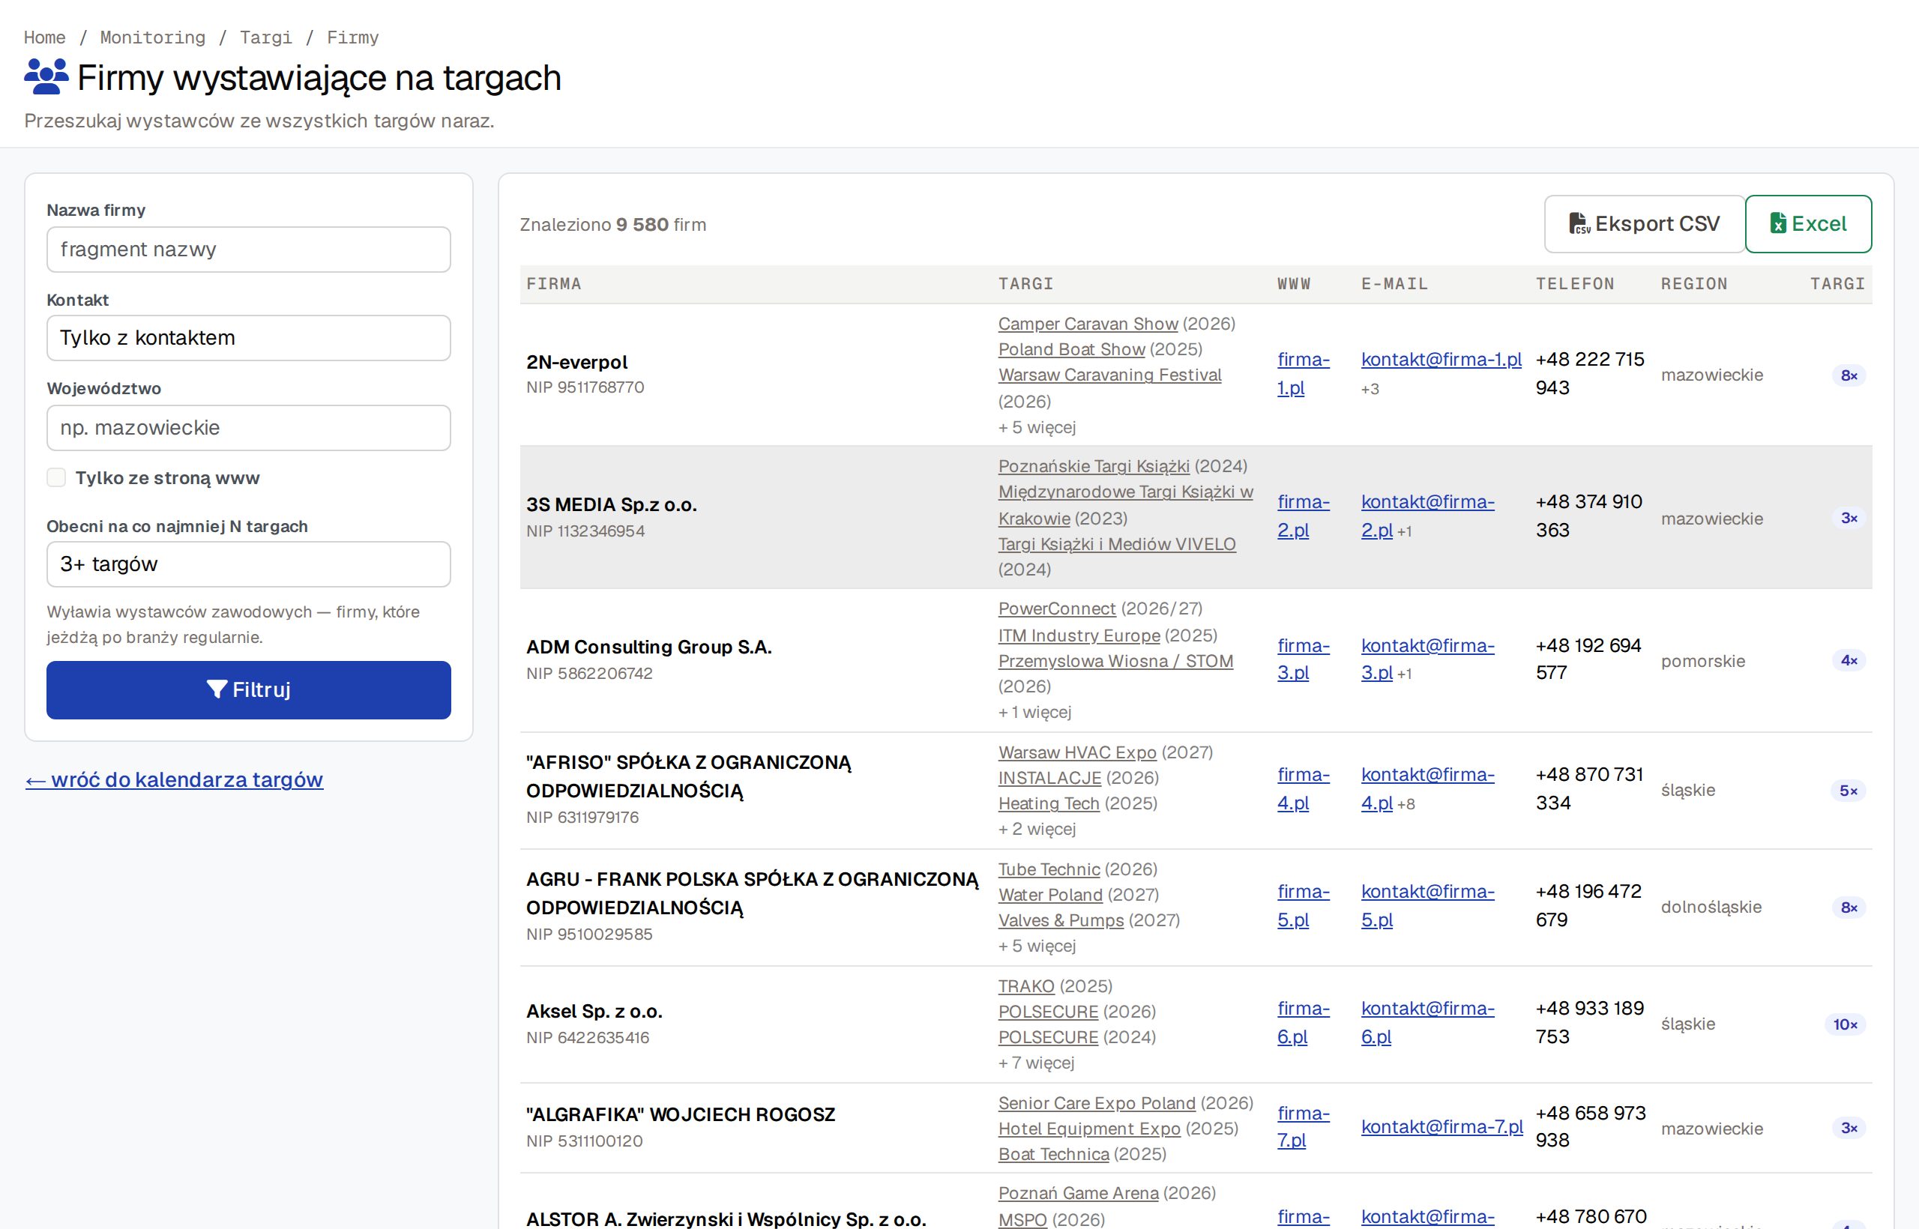1919x1229 pixels.
Task: Open the Kontakt dropdown 'Tylko z kontaktem'
Action: pos(248,337)
